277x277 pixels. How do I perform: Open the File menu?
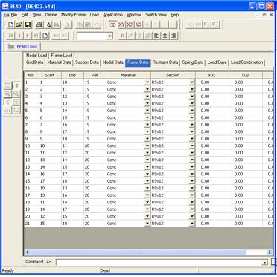point(14,15)
